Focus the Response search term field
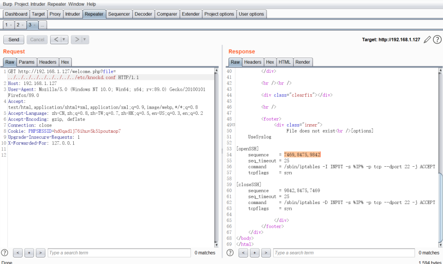The width and height of the screenshot is (443, 264). 344,253
